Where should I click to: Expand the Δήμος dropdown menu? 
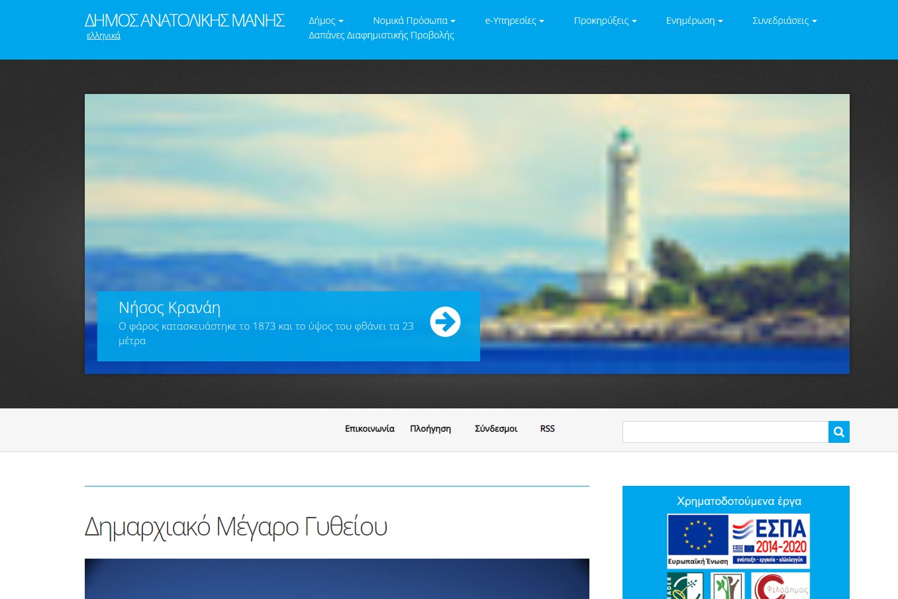click(x=326, y=21)
